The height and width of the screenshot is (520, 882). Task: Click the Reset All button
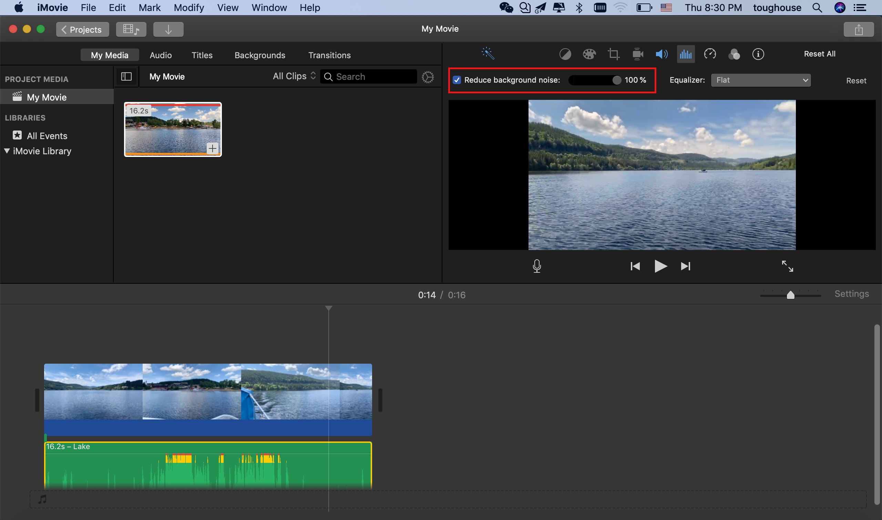(x=819, y=54)
